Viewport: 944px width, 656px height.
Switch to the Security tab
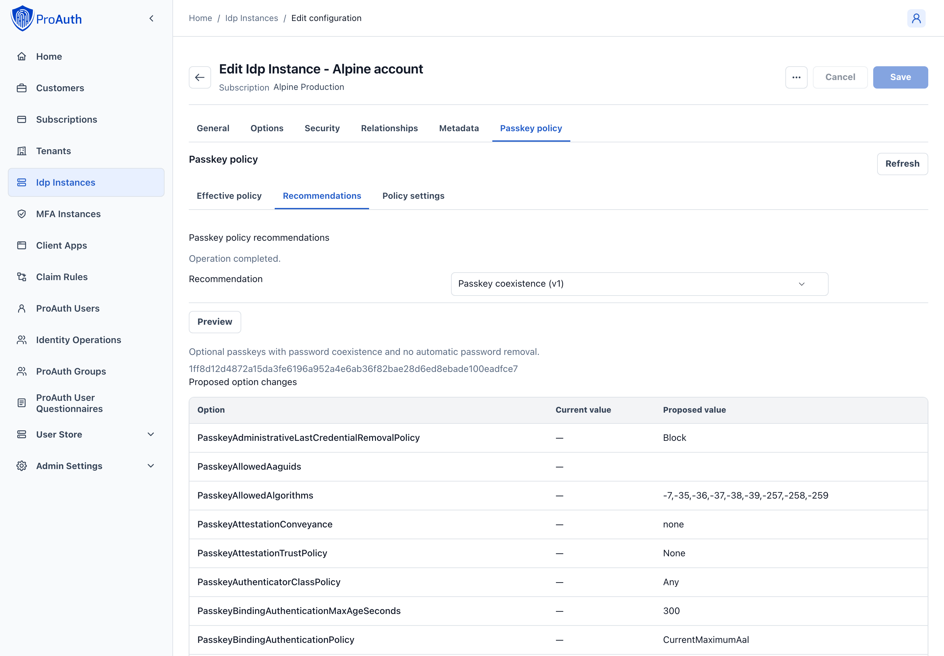pos(322,128)
